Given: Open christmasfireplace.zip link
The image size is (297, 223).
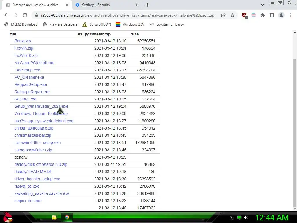Looking at the screenshot, I should coord(34,128).
